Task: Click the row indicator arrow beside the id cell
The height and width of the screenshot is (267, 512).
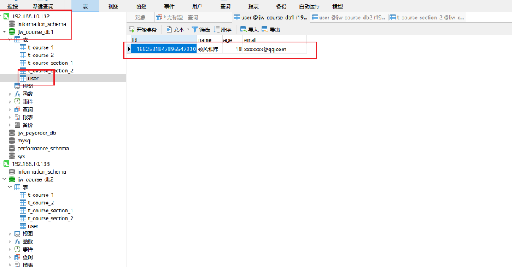Action: pos(129,49)
